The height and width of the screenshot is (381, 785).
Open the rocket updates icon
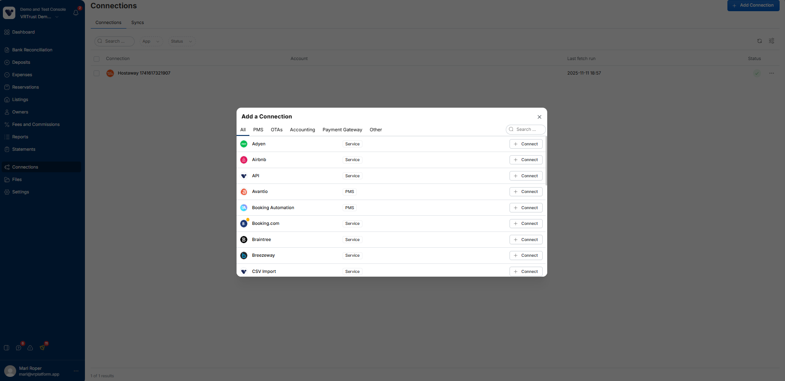click(x=42, y=348)
